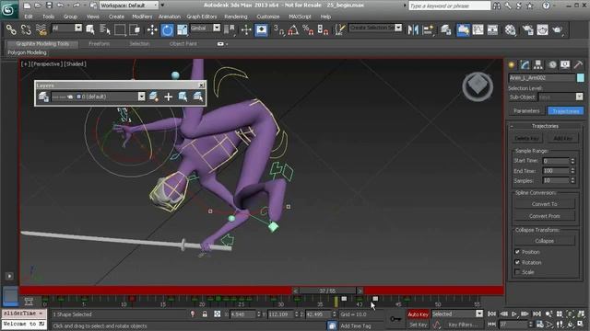590x331 pixels.
Task: Toggle the Rotation checkbox
Action: click(517, 262)
